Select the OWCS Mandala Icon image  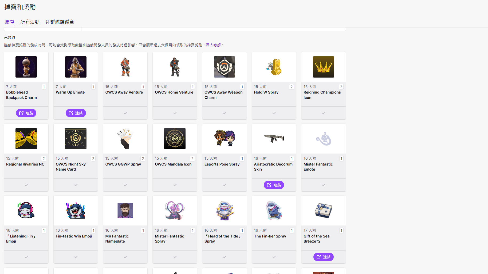[x=175, y=139]
